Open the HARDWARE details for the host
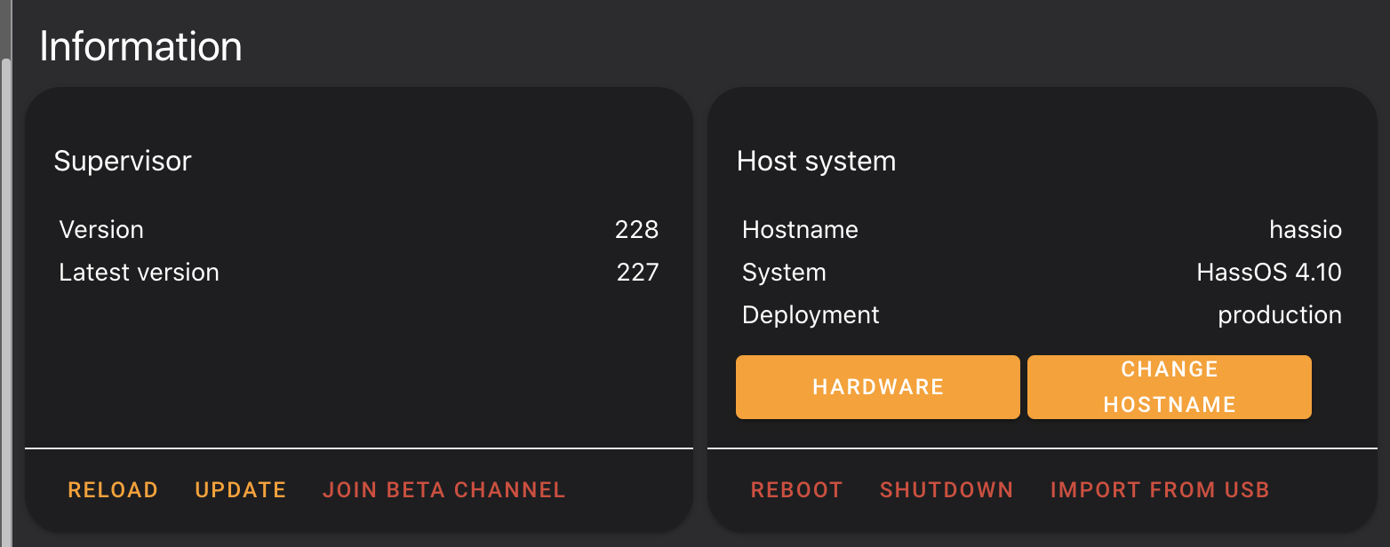The width and height of the screenshot is (1390, 547). pos(877,386)
